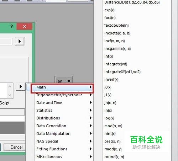Insert the fact(n) function

[110, 18]
